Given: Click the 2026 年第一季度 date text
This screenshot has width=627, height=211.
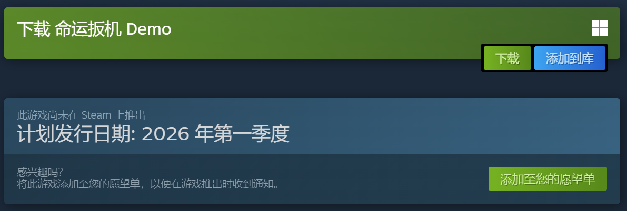Looking at the screenshot, I should [215, 134].
